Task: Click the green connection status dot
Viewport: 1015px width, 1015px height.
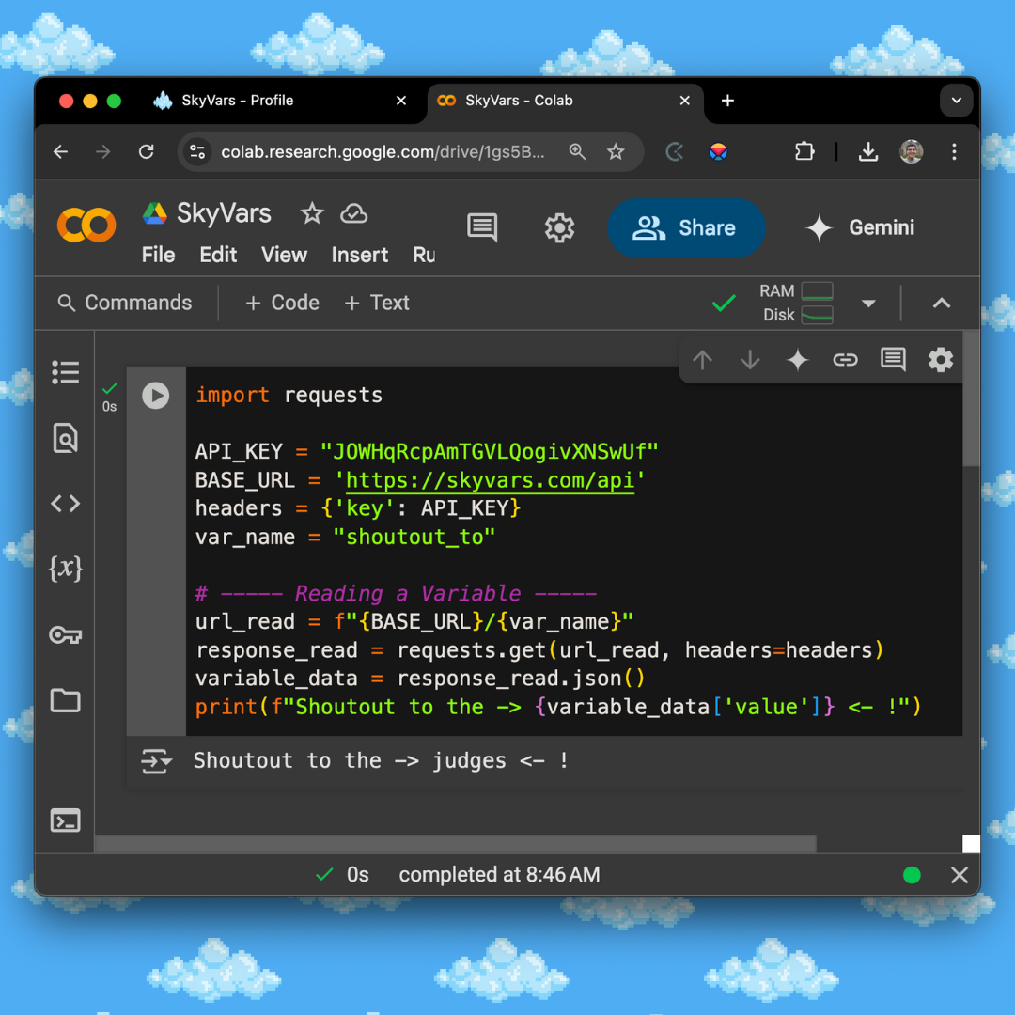Action: (x=912, y=875)
